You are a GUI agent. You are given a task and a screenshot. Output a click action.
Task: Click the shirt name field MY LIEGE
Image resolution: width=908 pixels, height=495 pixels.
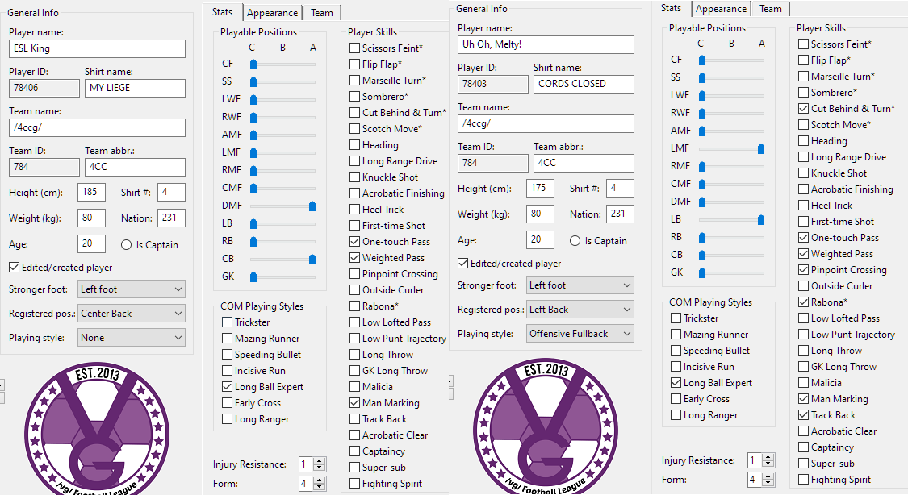pyautogui.click(x=135, y=88)
